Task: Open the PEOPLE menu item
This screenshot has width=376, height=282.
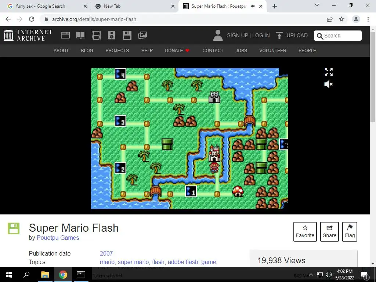Action: pyautogui.click(x=307, y=51)
